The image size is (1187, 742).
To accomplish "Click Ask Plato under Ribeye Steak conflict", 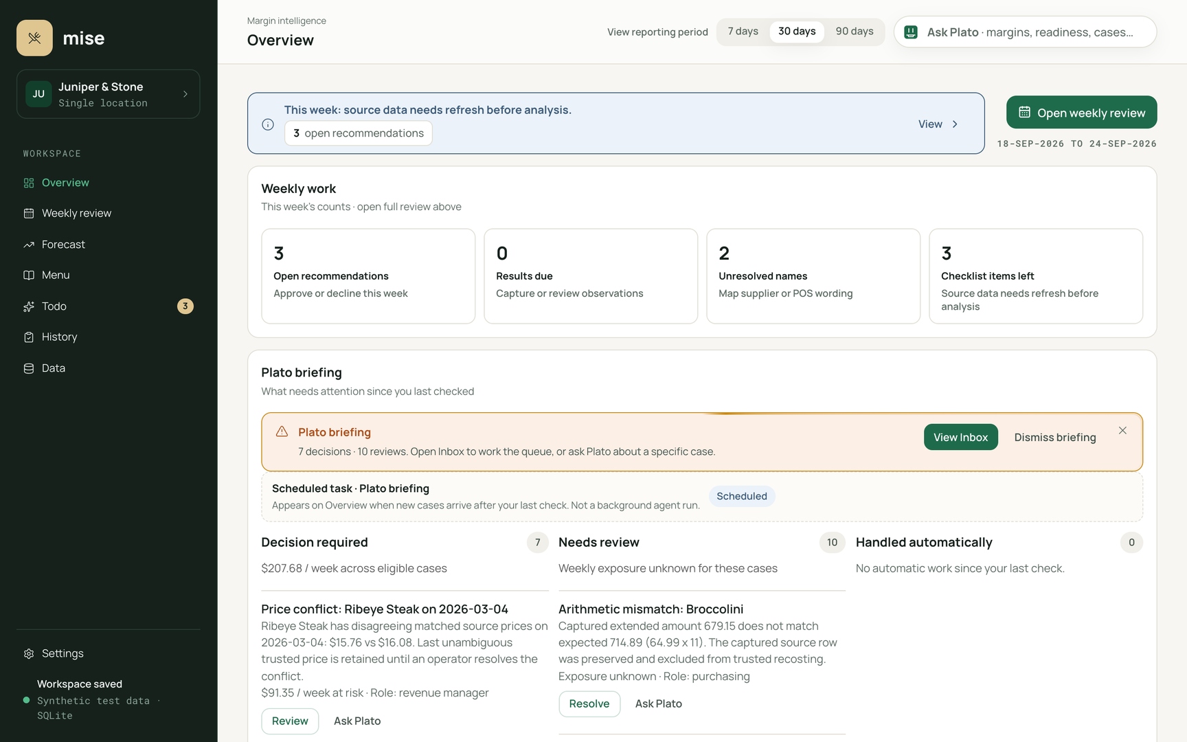I will pos(357,721).
